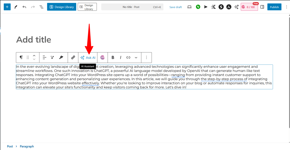Click the chain link icon in toolbar

(x=73, y=57)
